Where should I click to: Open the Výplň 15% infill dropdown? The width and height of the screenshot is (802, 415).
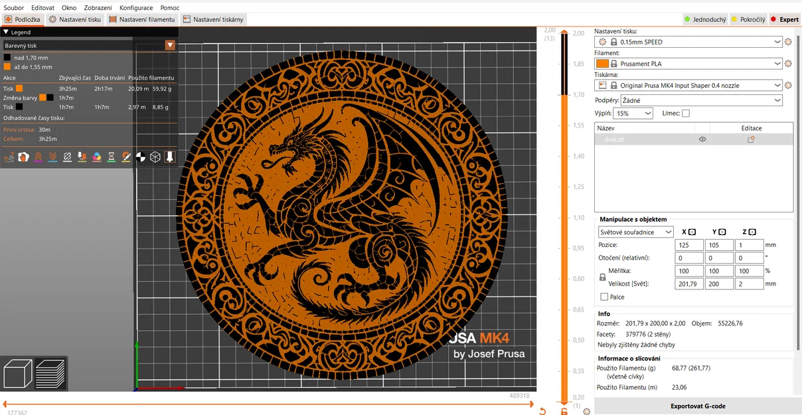(x=633, y=114)
